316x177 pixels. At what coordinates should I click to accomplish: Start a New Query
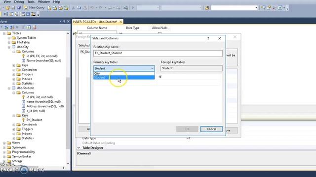pyautogui.click(x=34, y=8)
